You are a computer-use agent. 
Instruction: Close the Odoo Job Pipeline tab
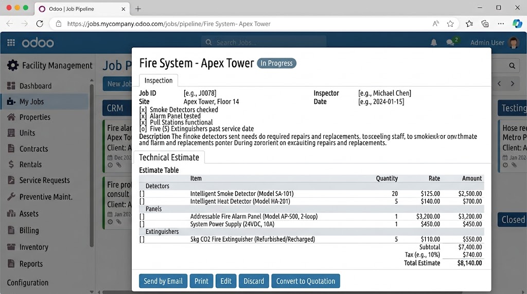coord(124,9)
